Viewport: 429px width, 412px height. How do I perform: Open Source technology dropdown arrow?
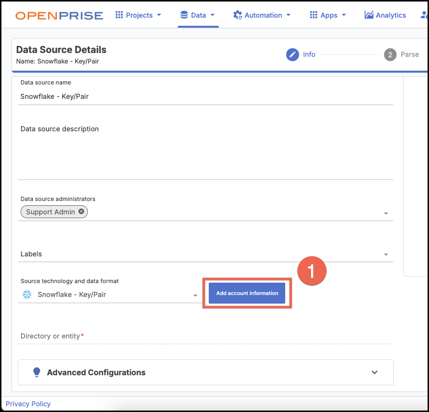click(x=195, y=296)
